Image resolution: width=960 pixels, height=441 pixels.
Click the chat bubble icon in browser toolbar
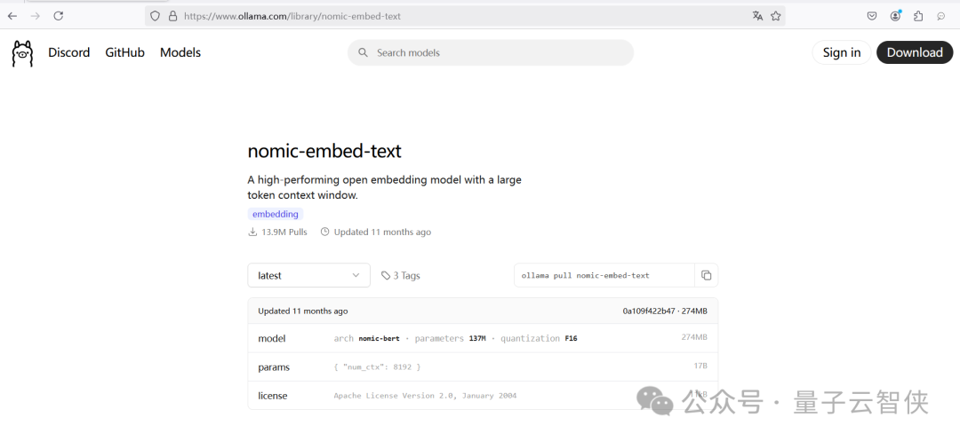941,17
